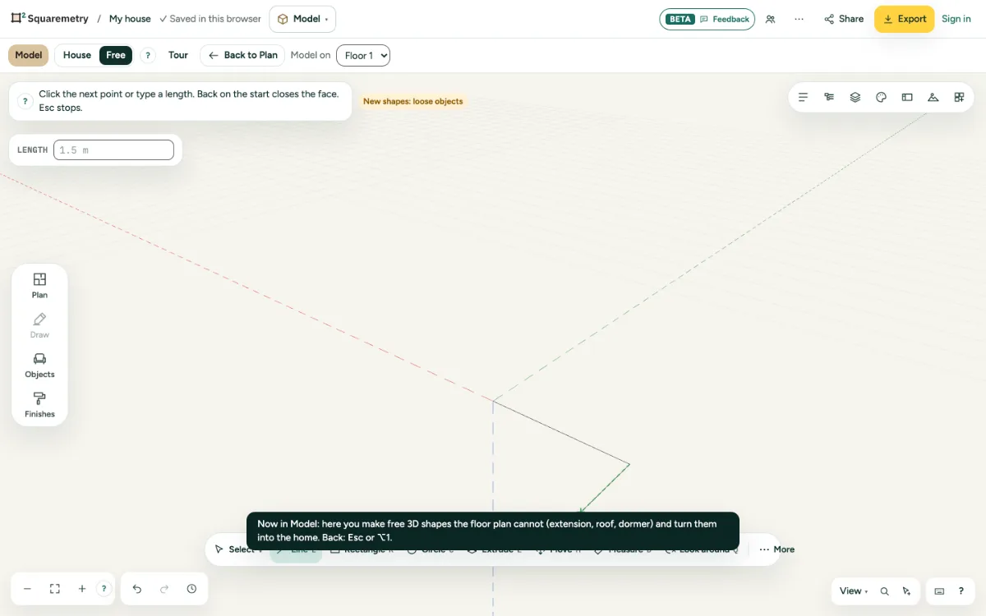This screenshot has height=616, width=986.
Task: Open the BETA Feedback button
Action: pos(707,19)
